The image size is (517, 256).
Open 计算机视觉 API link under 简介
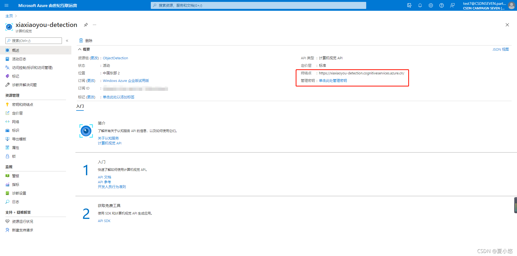(110, 143)
